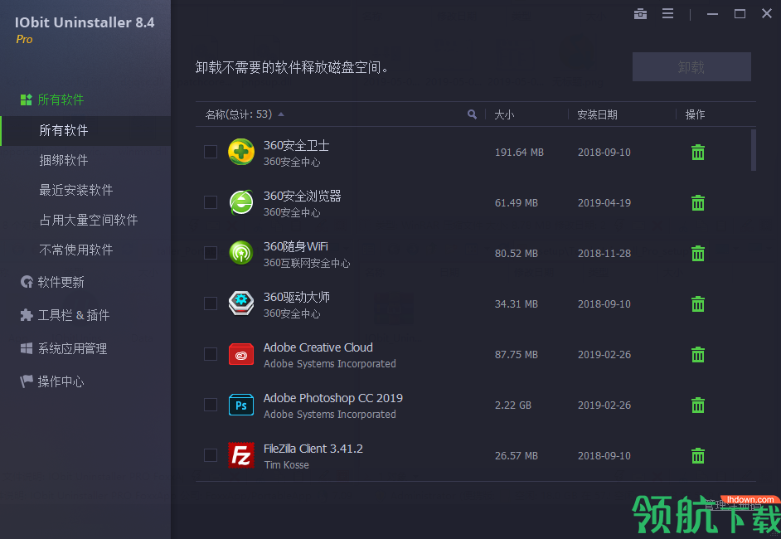Click the flag icon beside 操作中心

[27, 381]
